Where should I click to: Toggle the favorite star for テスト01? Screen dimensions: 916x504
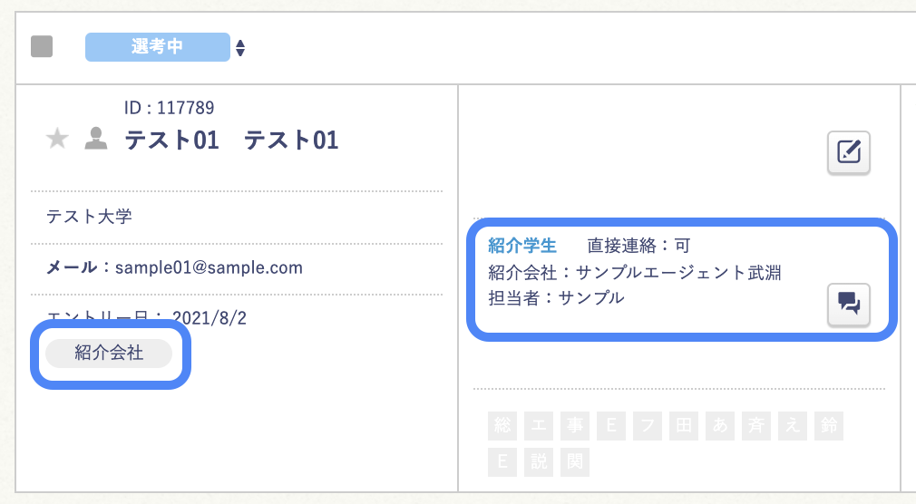pyautogui.click(x=57, y=139)
